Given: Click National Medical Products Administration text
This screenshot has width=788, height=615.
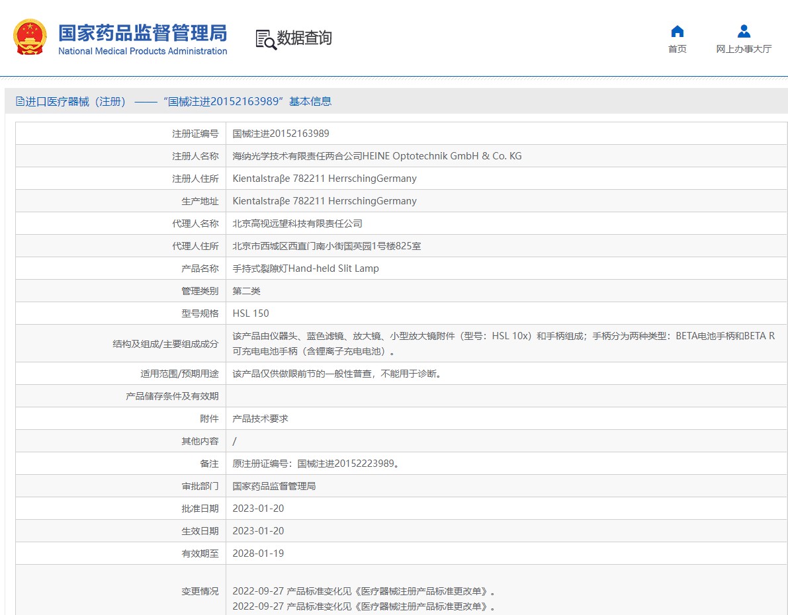Looking at the screenshot, I should click(143, 52).
